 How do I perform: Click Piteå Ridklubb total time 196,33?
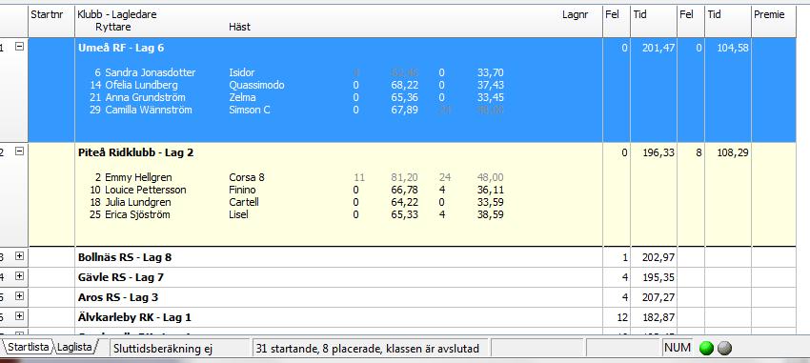(658, 152)
